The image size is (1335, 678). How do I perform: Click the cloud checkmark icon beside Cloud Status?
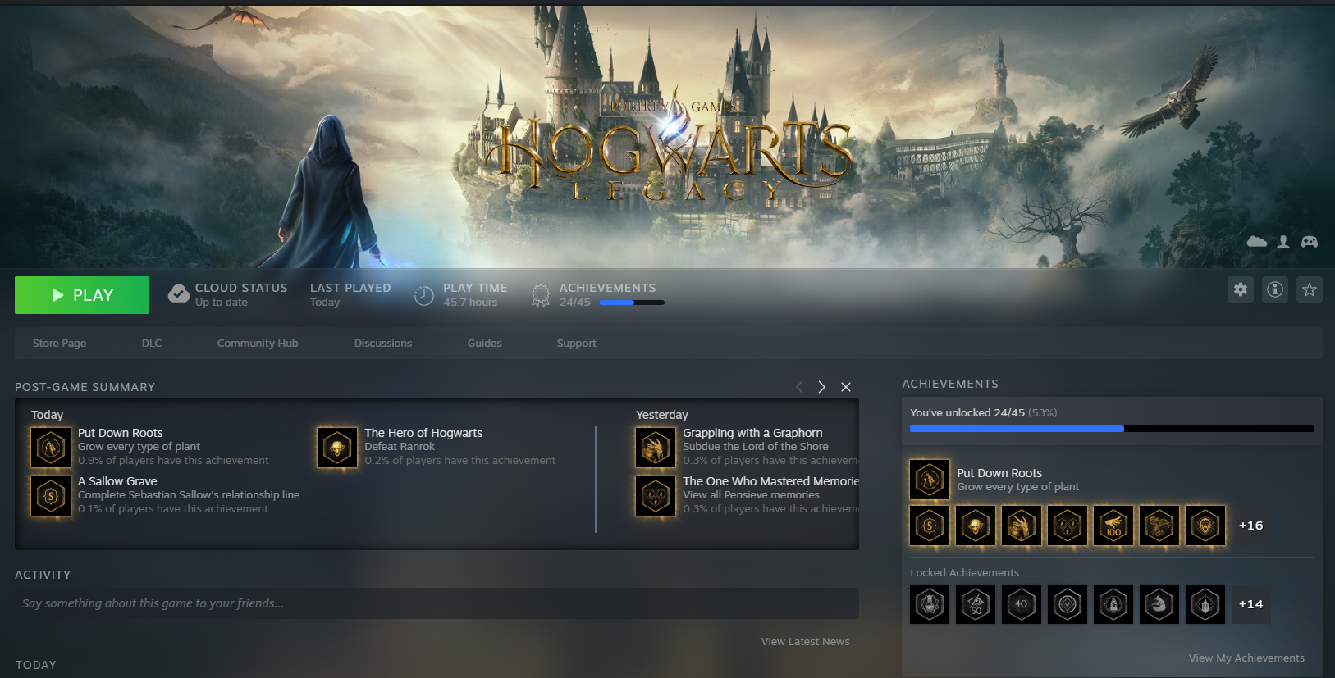click(179, 294)
